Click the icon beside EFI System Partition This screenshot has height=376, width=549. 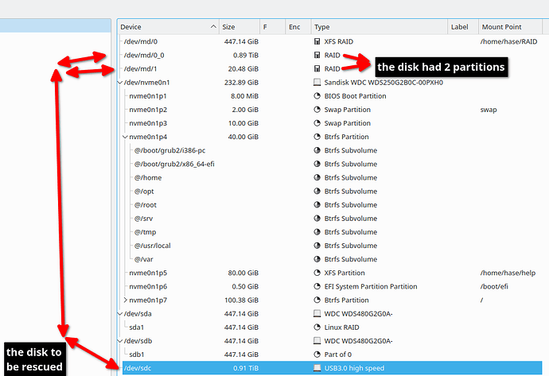point(318,287)
